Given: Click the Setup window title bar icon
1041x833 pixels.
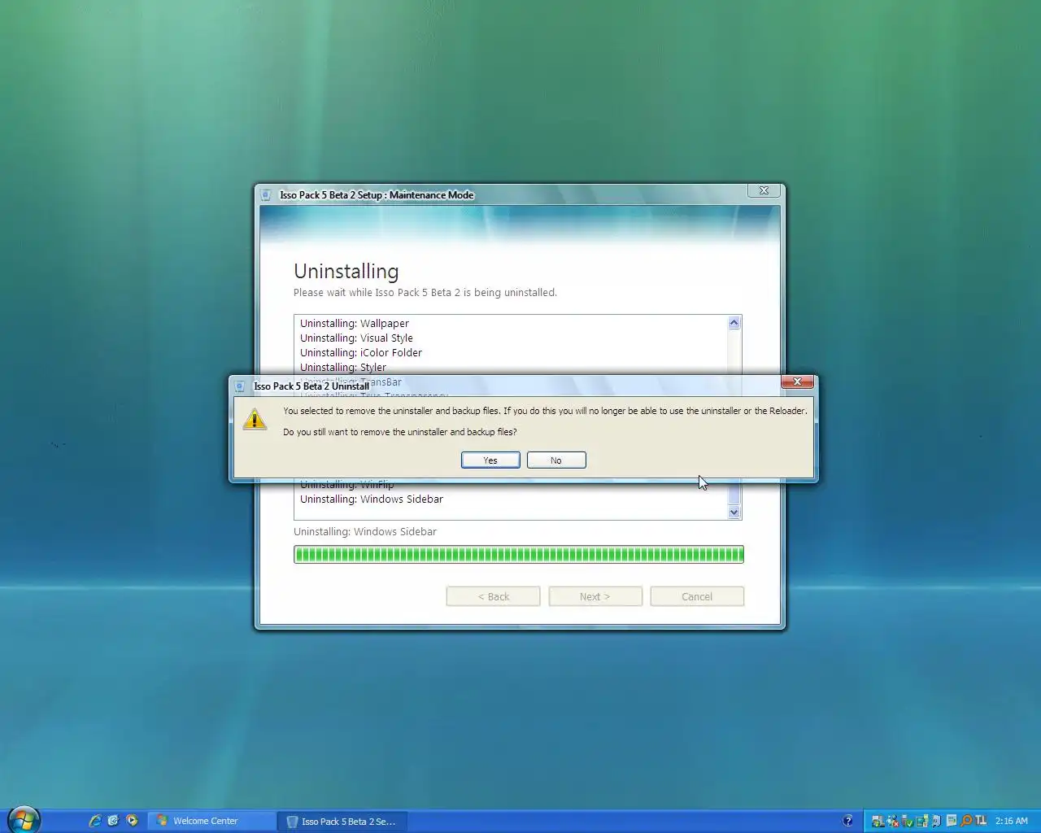Looking at the screenshot, I should pos(266,194).
